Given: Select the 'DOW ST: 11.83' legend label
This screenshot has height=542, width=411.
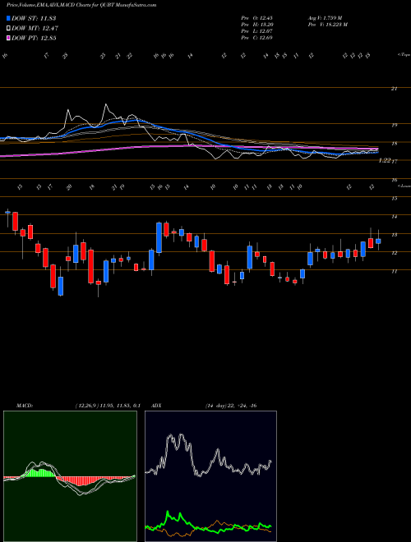Looking at the screenshot, I should pyautogui.click(x=34, y=18).
